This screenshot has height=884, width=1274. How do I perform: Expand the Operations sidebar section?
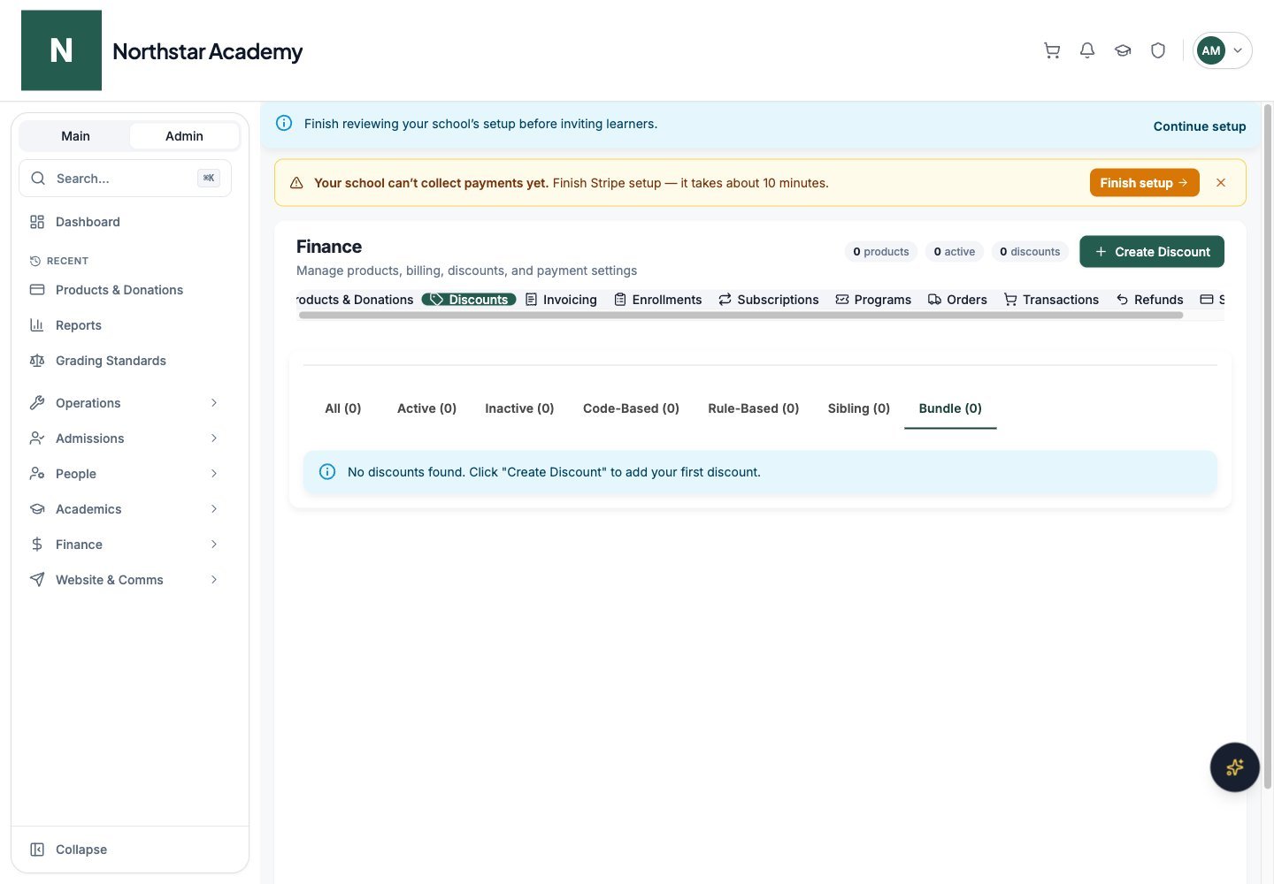(125, 403)
